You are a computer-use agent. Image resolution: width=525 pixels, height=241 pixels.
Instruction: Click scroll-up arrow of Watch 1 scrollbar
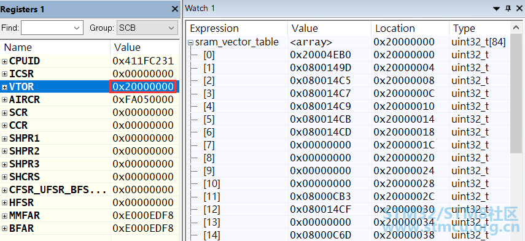click(515, 28)
